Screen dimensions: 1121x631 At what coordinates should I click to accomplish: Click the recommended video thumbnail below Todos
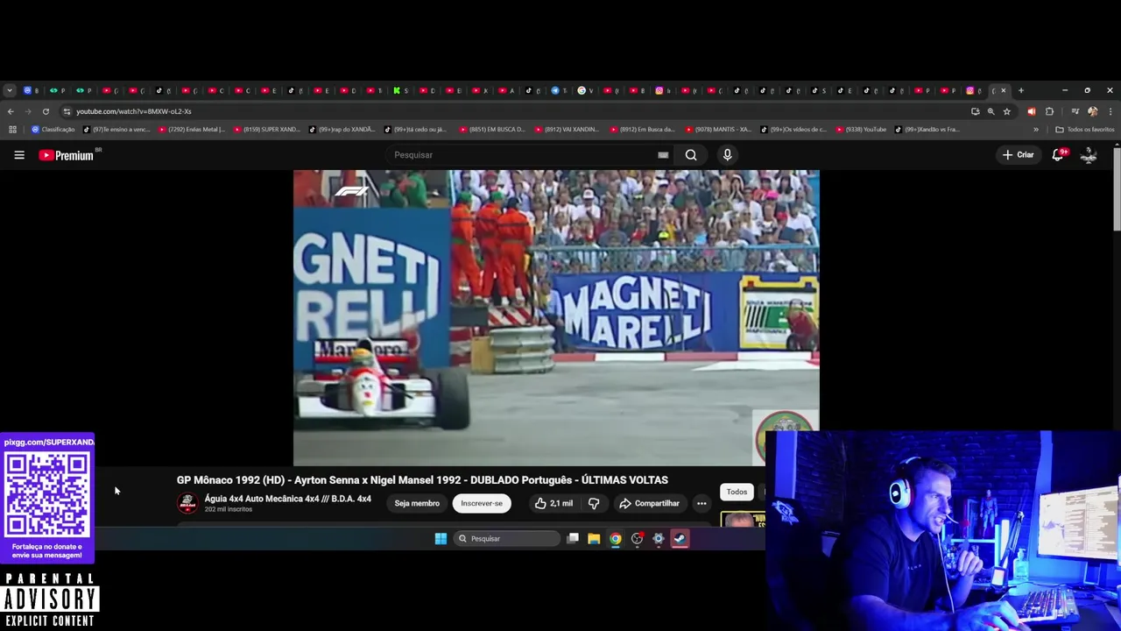pos(743,519)
